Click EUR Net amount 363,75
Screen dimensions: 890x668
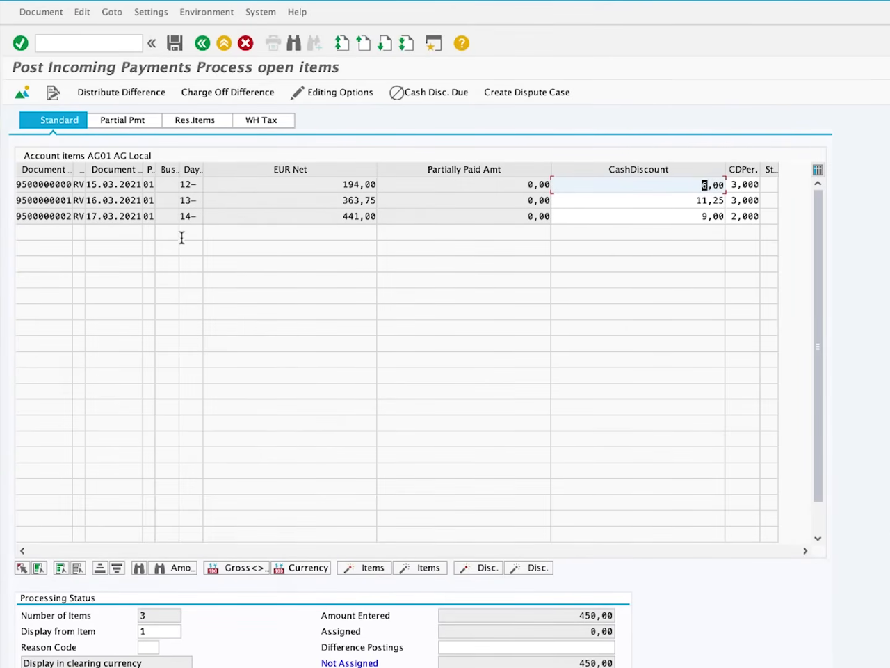coord(290,200)
